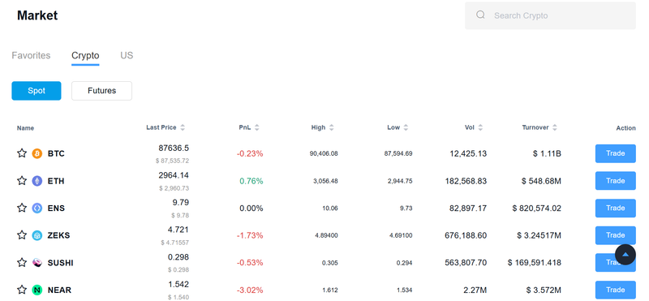The height and width of the screenshot is (301, 649).
Task: Select the Spot market button
Action: tap(37, 91)
